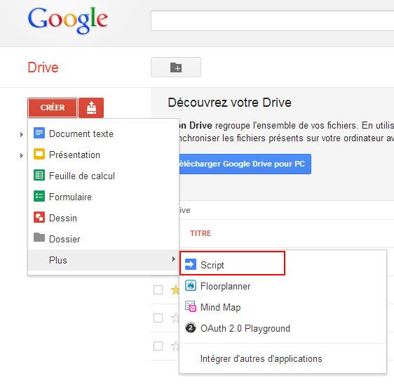Click the Floorplanner app icon

(x=191, y=285)
